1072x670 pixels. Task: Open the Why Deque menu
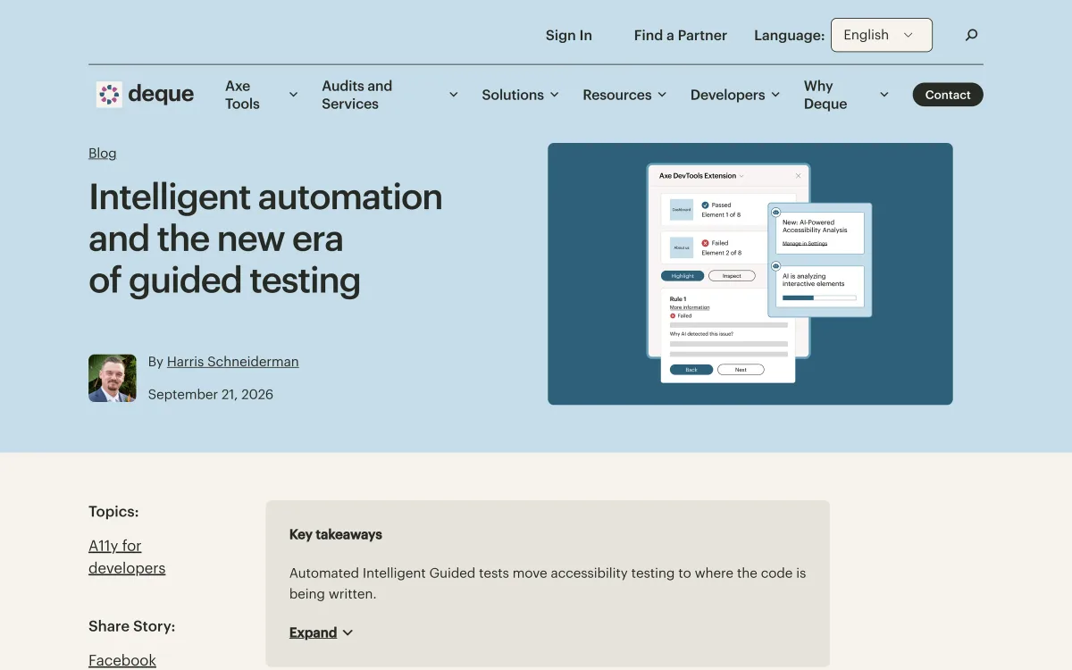tap(825, 95)
